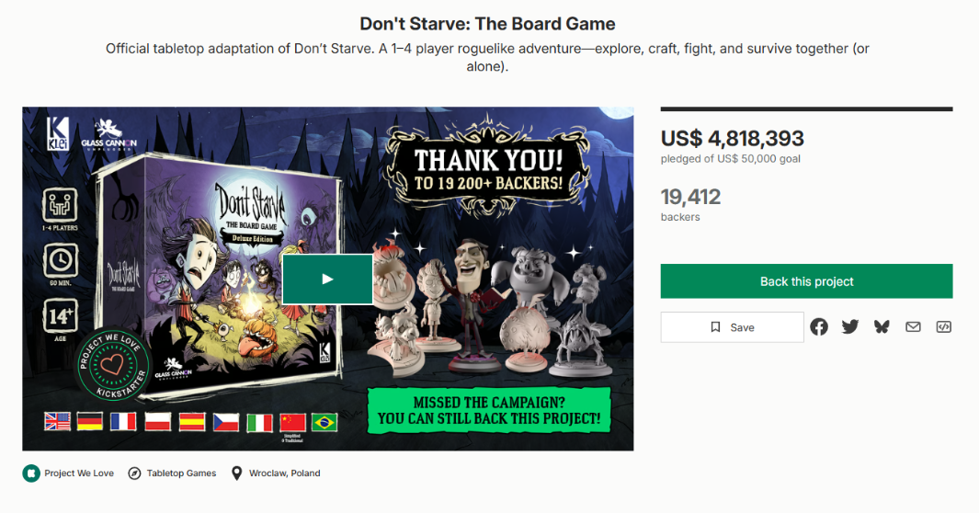Open the Wroclaw, Poland location link
Viewport: 979px width, 513px height.
(x=284, y=473)
